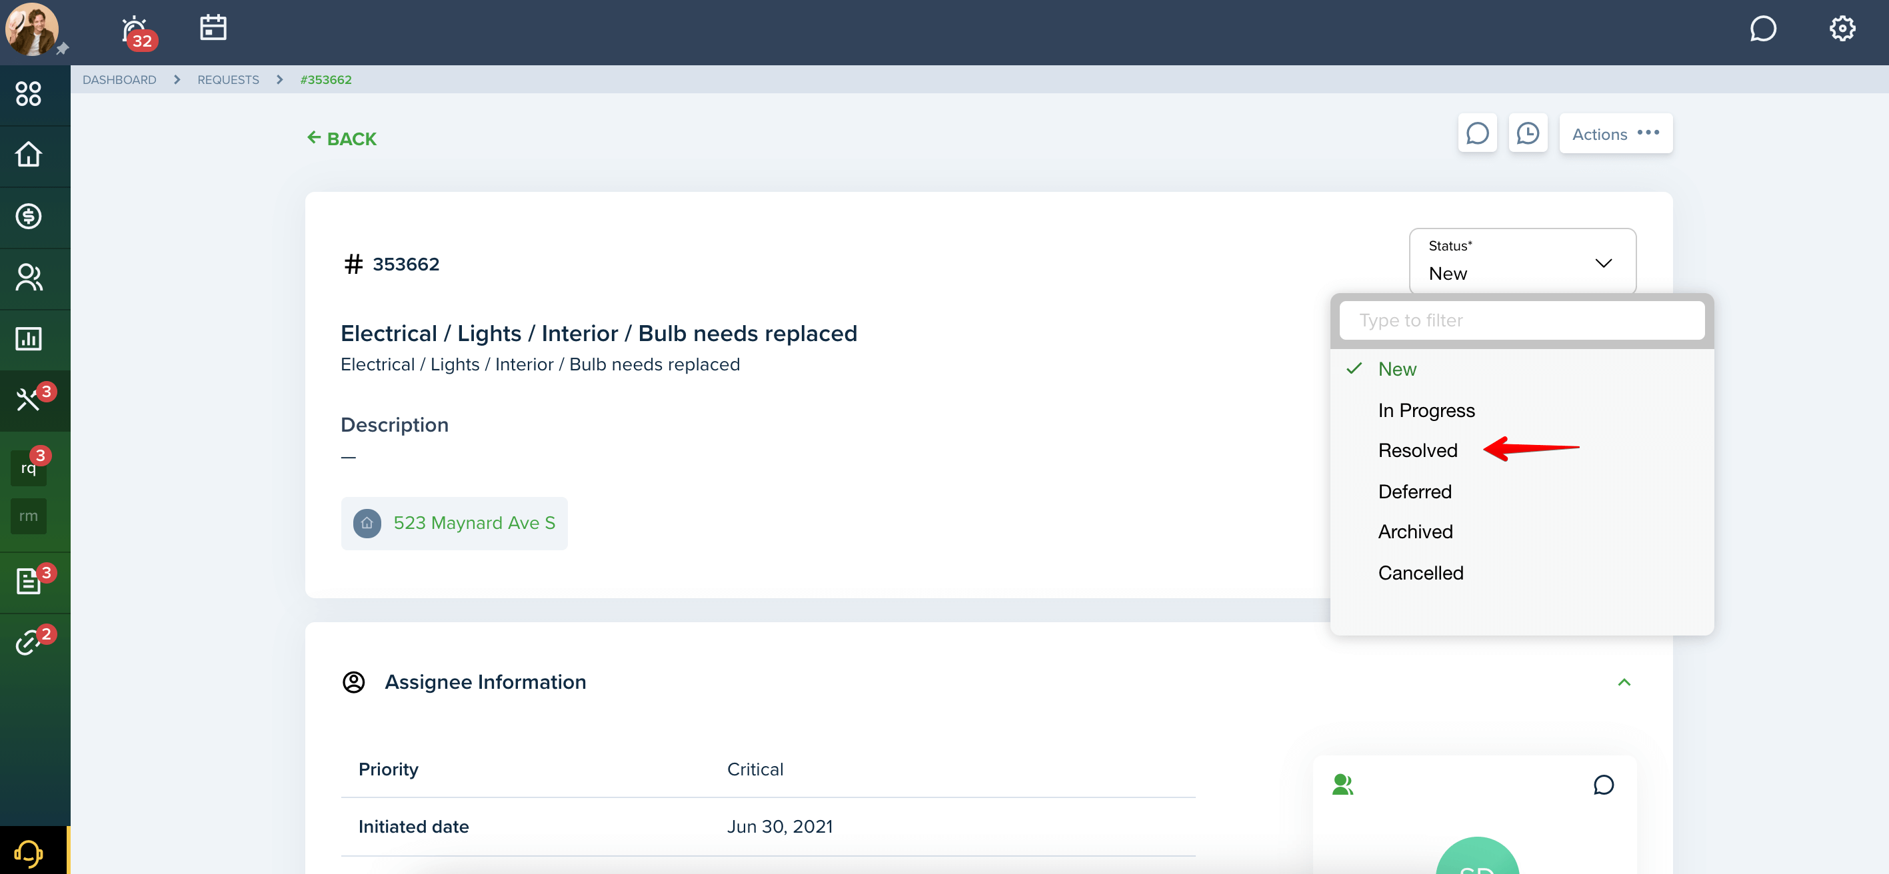Viewport: 1889px width, 874px height.
Task: Click the Initiated date label
Action: (x=413, y=827)
